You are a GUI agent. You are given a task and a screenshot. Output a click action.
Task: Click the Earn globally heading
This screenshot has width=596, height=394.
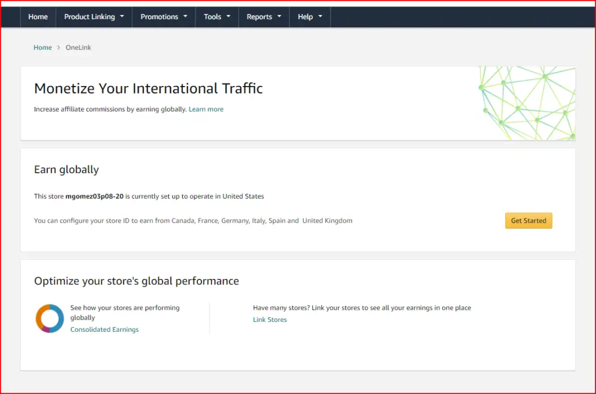click(x=66, y=169)
